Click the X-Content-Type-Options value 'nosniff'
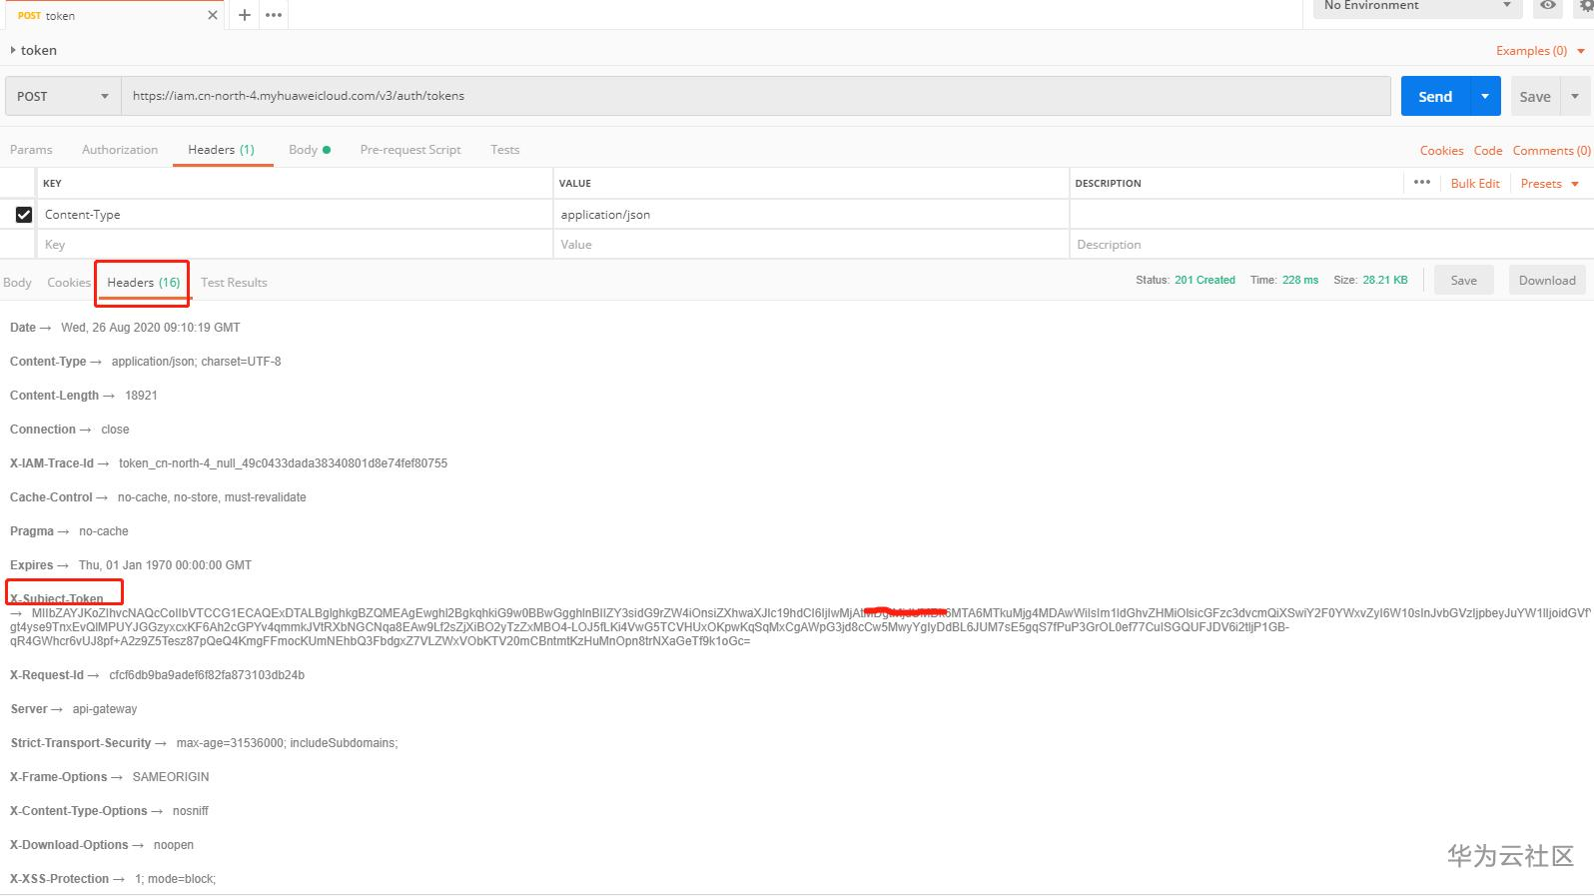Image resolution: width=1594 pixels, height=896 pixels. [x=191, y=811]
